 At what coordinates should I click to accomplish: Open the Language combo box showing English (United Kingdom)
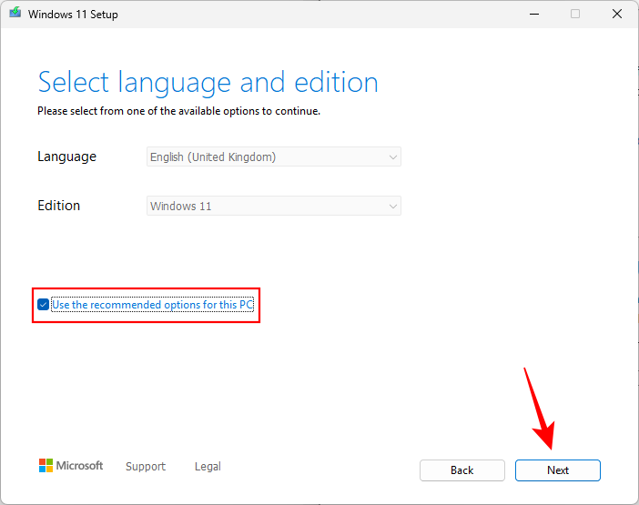(273, 157)
